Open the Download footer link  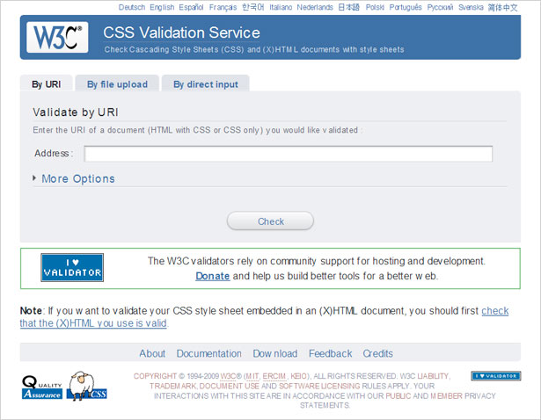click(x=275, y=353)
